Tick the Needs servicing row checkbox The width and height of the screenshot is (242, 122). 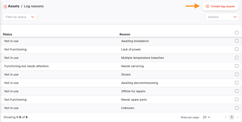click(237, 66)
